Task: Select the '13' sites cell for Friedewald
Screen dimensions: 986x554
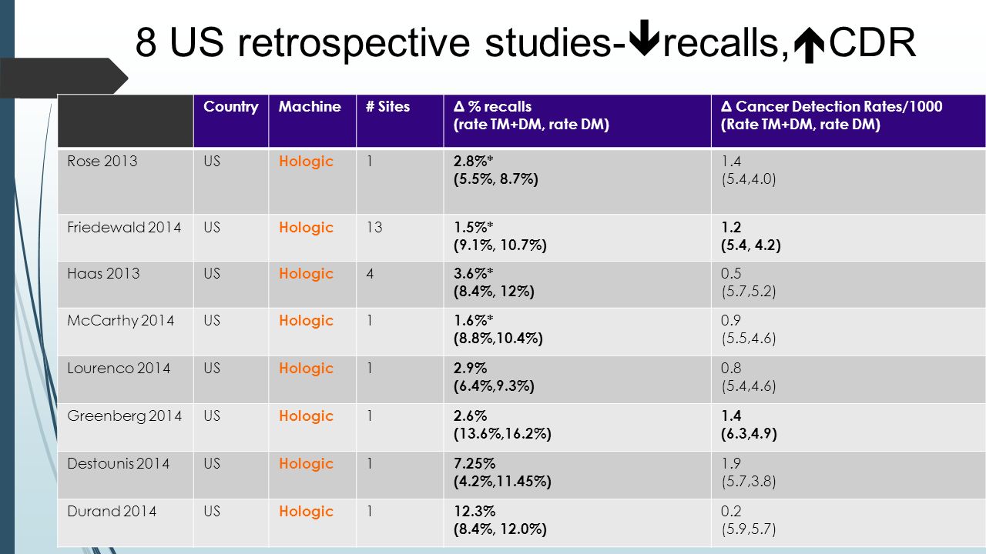Action: 400,238
